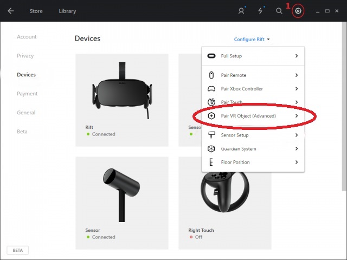
Task: Open the Store tab
Action: click(x=36, y=11)
